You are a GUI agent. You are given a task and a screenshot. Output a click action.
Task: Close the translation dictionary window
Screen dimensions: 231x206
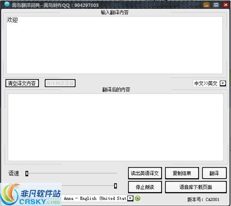(x=225, y=5)
